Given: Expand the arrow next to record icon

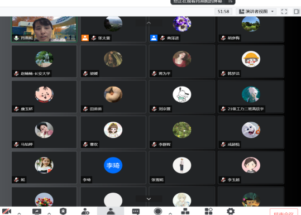Looking at the screenshot, I should [x=170, y=213].
